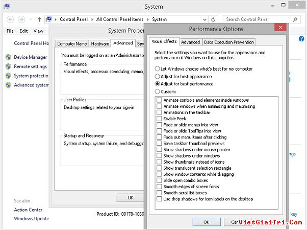
Task: Refresh the Control Panel address bar
Action: click(213, 19)
